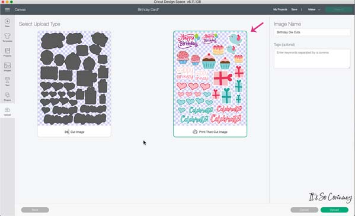The width and height of the screenshot is (355, 216).
Task: Open the Images sidebar icon
Action: 7,67
